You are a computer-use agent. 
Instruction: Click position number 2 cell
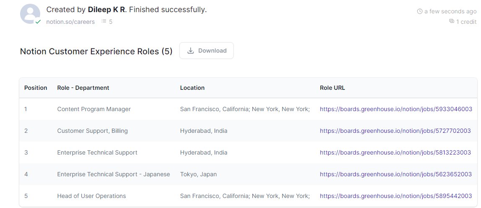pyautogui.click(x=26, y=131)
